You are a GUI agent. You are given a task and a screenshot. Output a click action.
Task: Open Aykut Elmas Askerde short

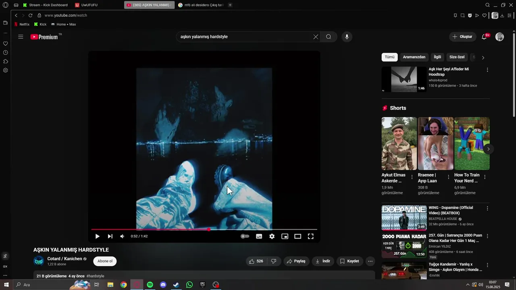pos(399,143)
